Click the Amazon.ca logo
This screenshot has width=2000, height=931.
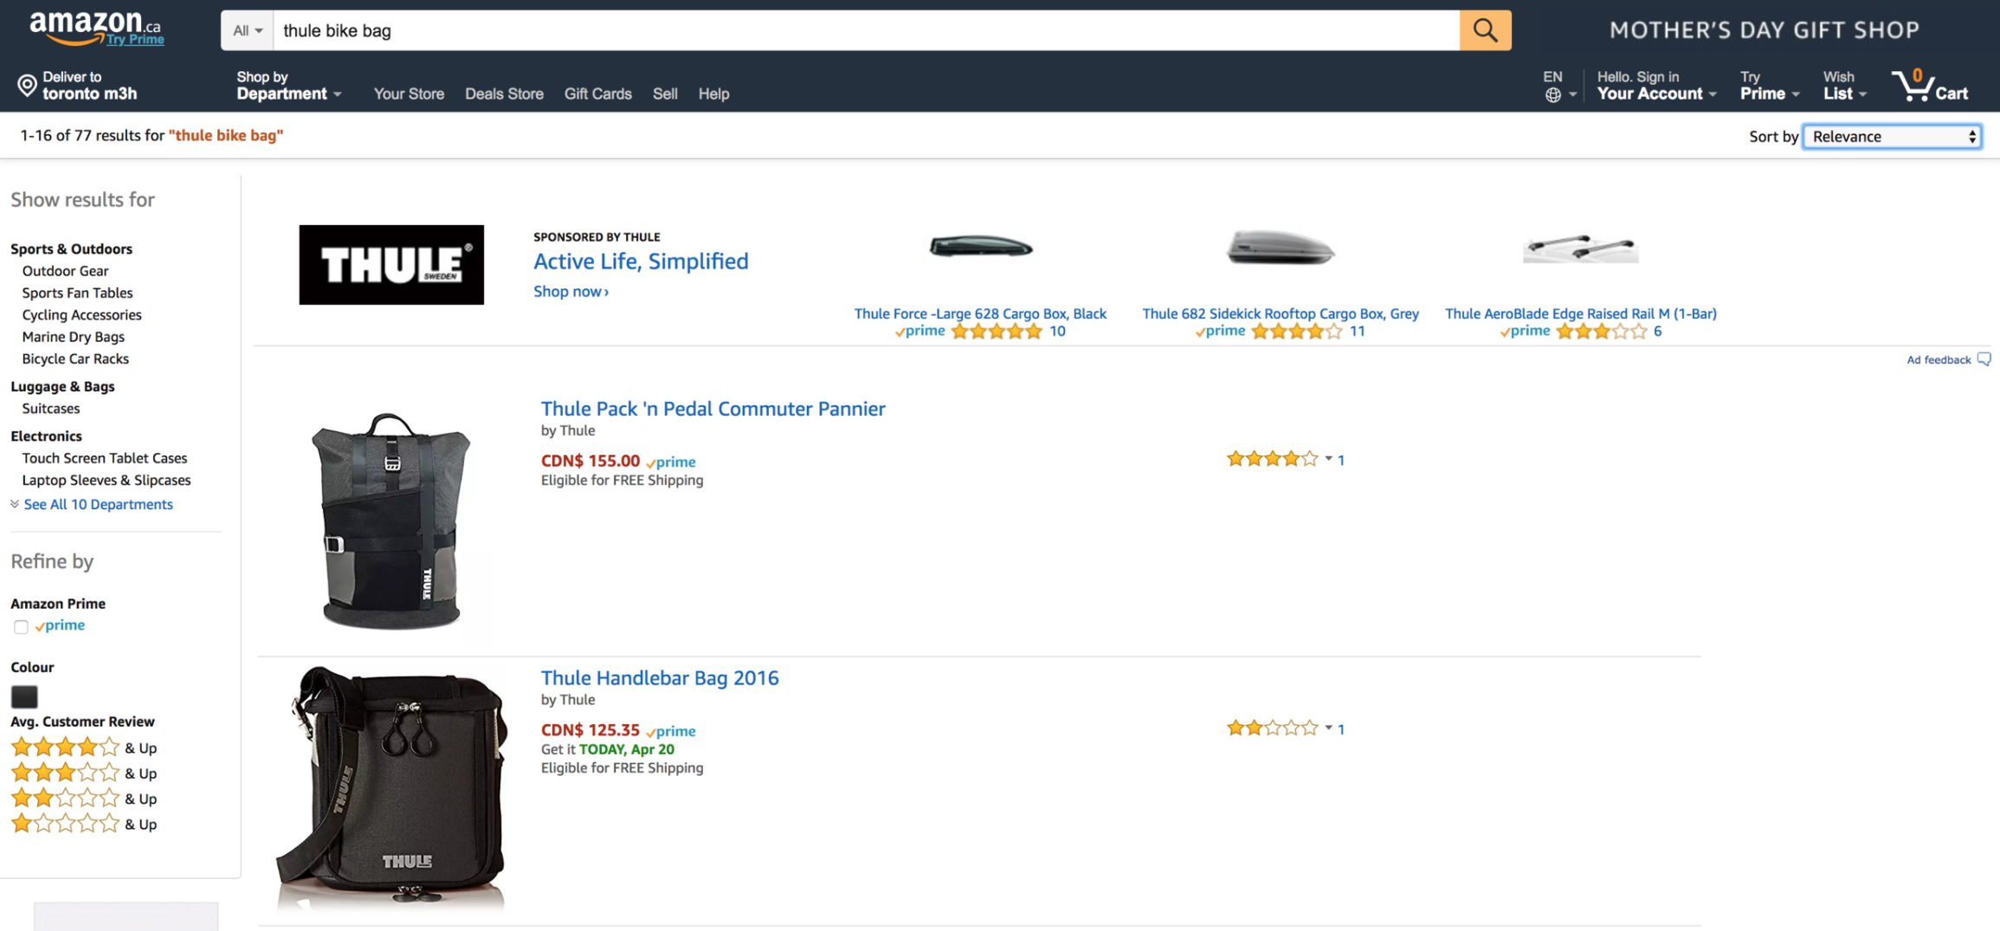[x=96, y=26]
